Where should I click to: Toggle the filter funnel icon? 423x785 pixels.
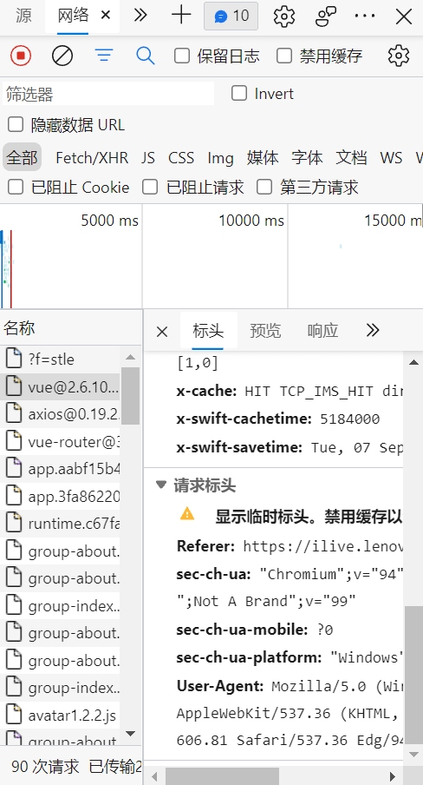coord(104,55)
